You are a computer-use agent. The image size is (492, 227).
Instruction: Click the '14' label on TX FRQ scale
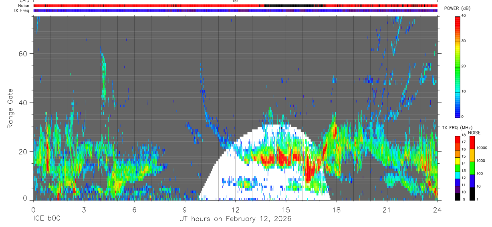(x=464, y=163)
